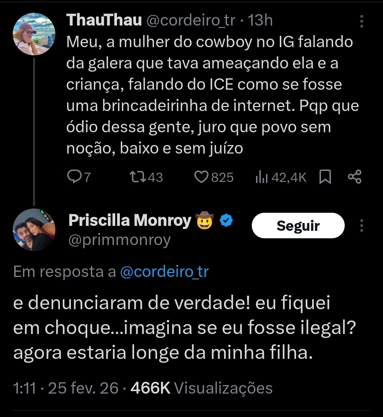383x417 pixels.
Task: Open the @cordeiro_tr mention link in reply
Action: coord(164,272)
